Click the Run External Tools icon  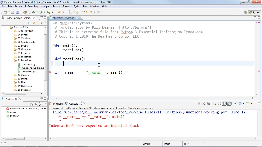pyautogui.click(x=49, y=12)
